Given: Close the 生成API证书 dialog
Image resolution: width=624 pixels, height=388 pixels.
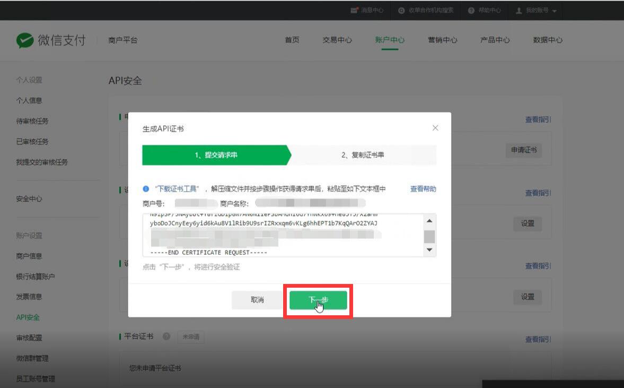Looking at the screenshot, I should click(435, 128).
